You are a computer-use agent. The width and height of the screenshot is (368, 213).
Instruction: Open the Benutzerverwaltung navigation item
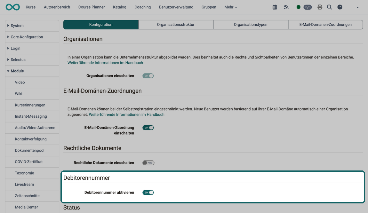pos(176,7)
